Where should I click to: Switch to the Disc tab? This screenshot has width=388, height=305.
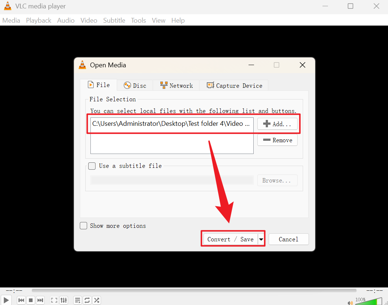pyautogui.click(x=135, y=86)
